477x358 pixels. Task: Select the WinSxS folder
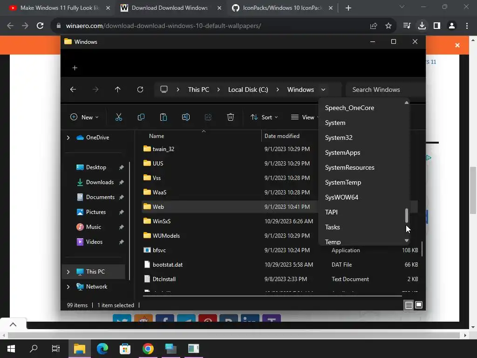coord(162,221)
